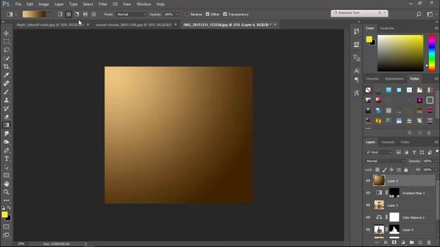Select the Hand tool
Viewport: 440px width, 247px height.
click(x=6, y=184)
